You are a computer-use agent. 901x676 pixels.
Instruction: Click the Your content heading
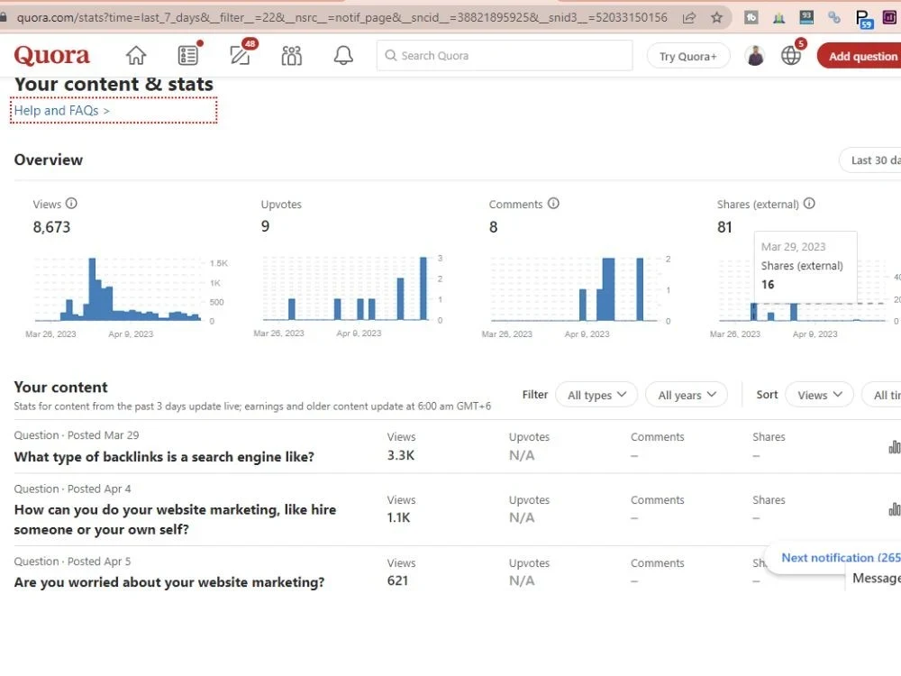click(x=61, y=388)
